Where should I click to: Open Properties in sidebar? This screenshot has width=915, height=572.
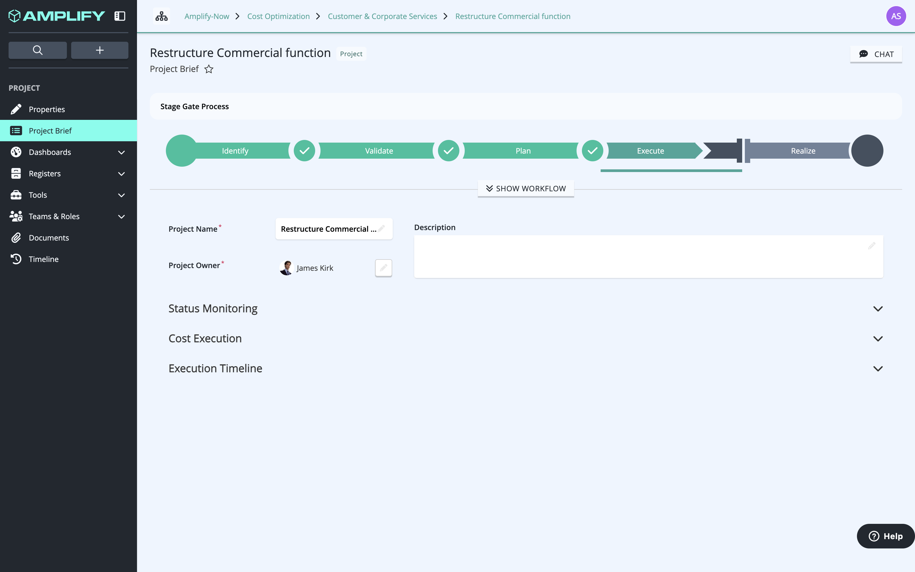[x=68, y=109]
